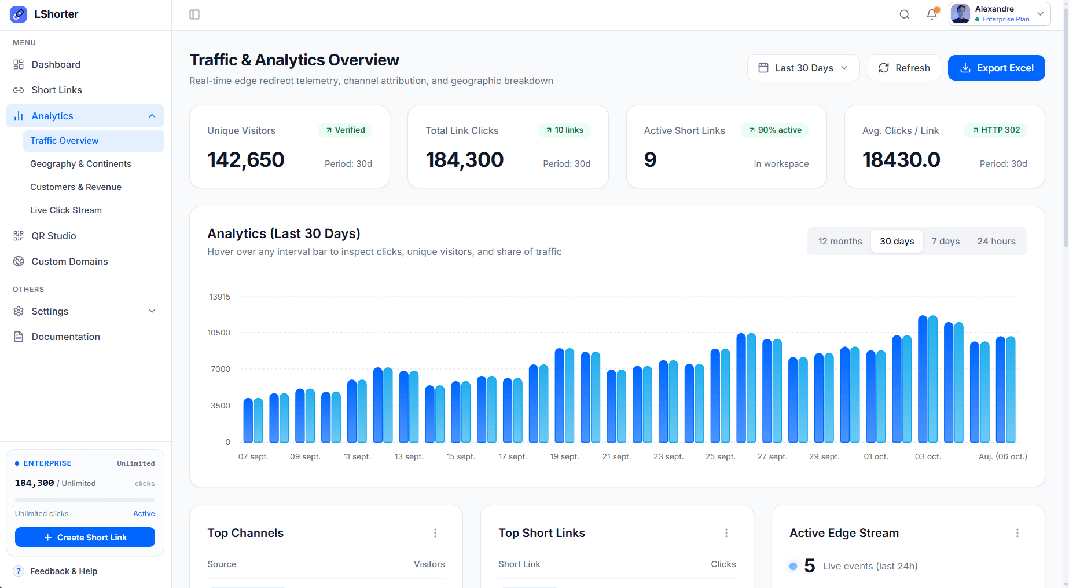Click the Analytics bar chart icon

click(19, 116)
